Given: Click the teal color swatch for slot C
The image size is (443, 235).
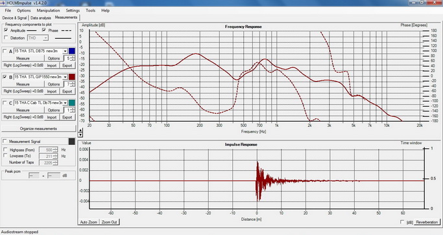Looking at the screenshot, I should [72, 103].
